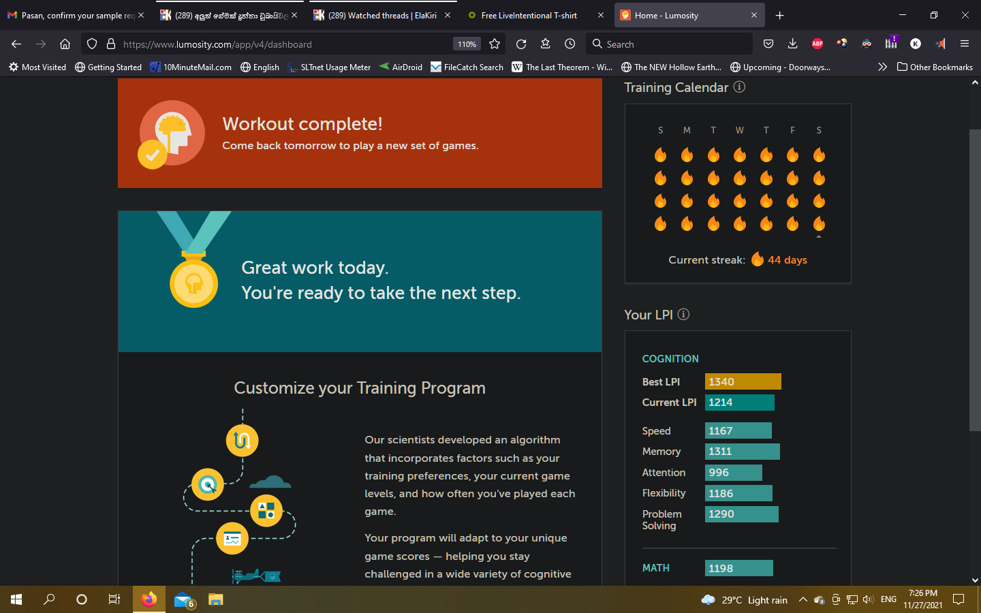Image resolution: width=981 pixels, height=613 pixels.
Task: Click the Workout complete banner
Action: 360,133
